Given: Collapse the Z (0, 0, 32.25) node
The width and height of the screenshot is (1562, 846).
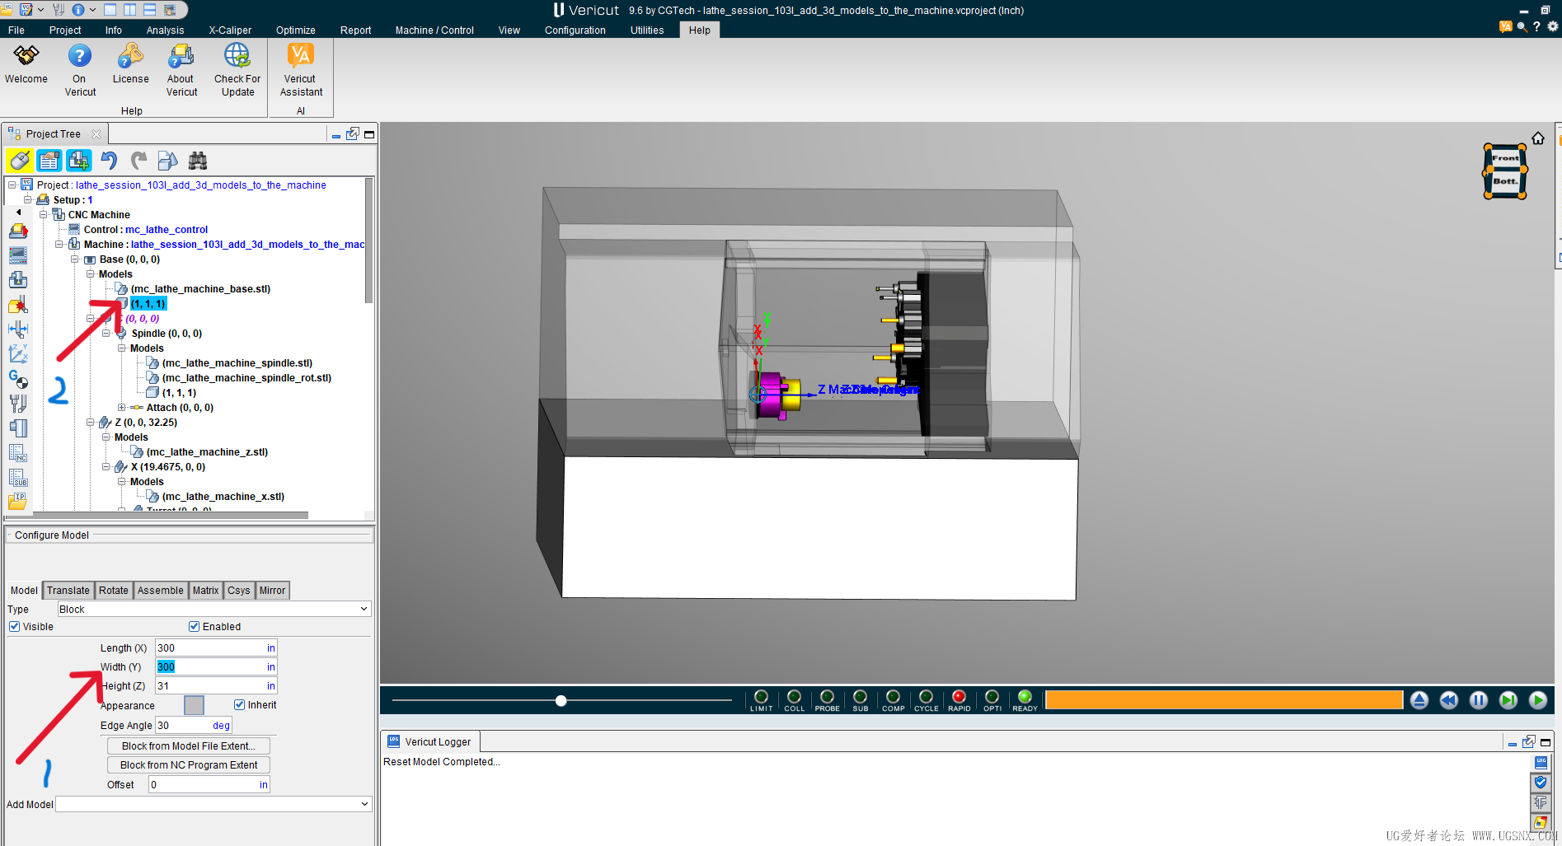Looking at the screenshot, I should [91, 423].
